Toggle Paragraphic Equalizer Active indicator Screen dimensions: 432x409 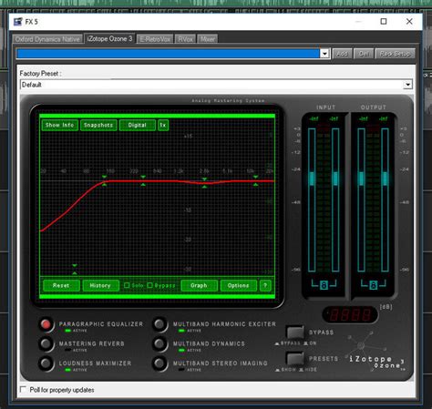[67, 331]
